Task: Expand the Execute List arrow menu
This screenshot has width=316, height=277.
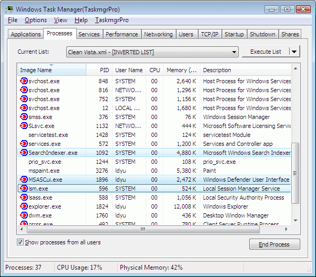Action: (294, 52)
